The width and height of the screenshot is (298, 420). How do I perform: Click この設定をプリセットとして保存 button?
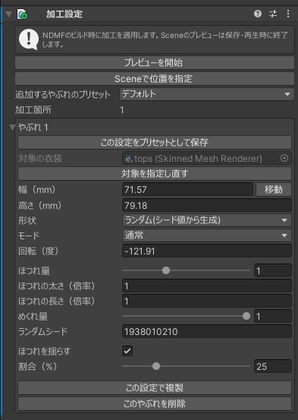click(x=155, y=142)
